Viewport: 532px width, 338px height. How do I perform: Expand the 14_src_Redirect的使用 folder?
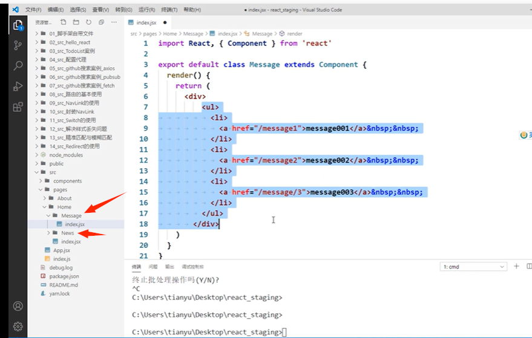click(x=76, y=146)
